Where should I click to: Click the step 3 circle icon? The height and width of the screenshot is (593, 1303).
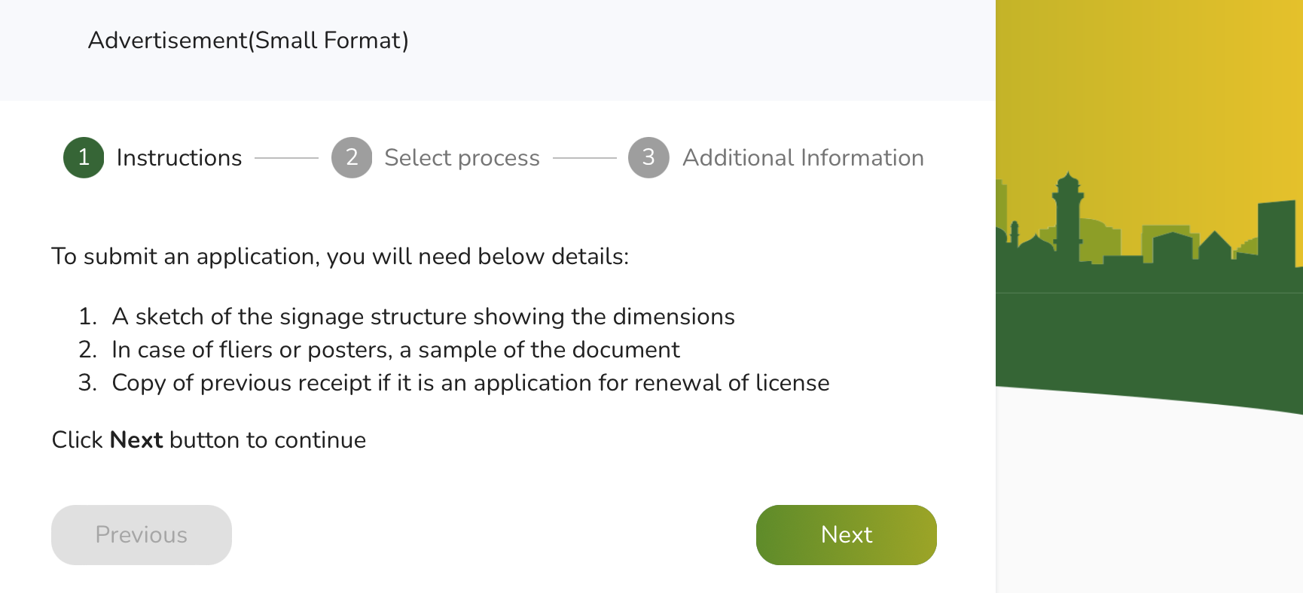point(648,157)
